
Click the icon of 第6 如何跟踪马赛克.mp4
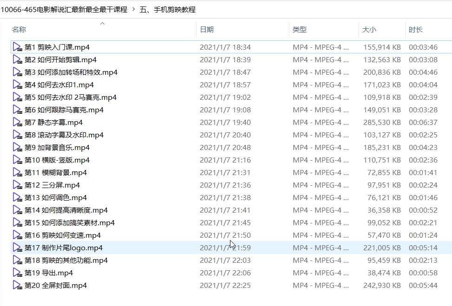click(17, 110)
